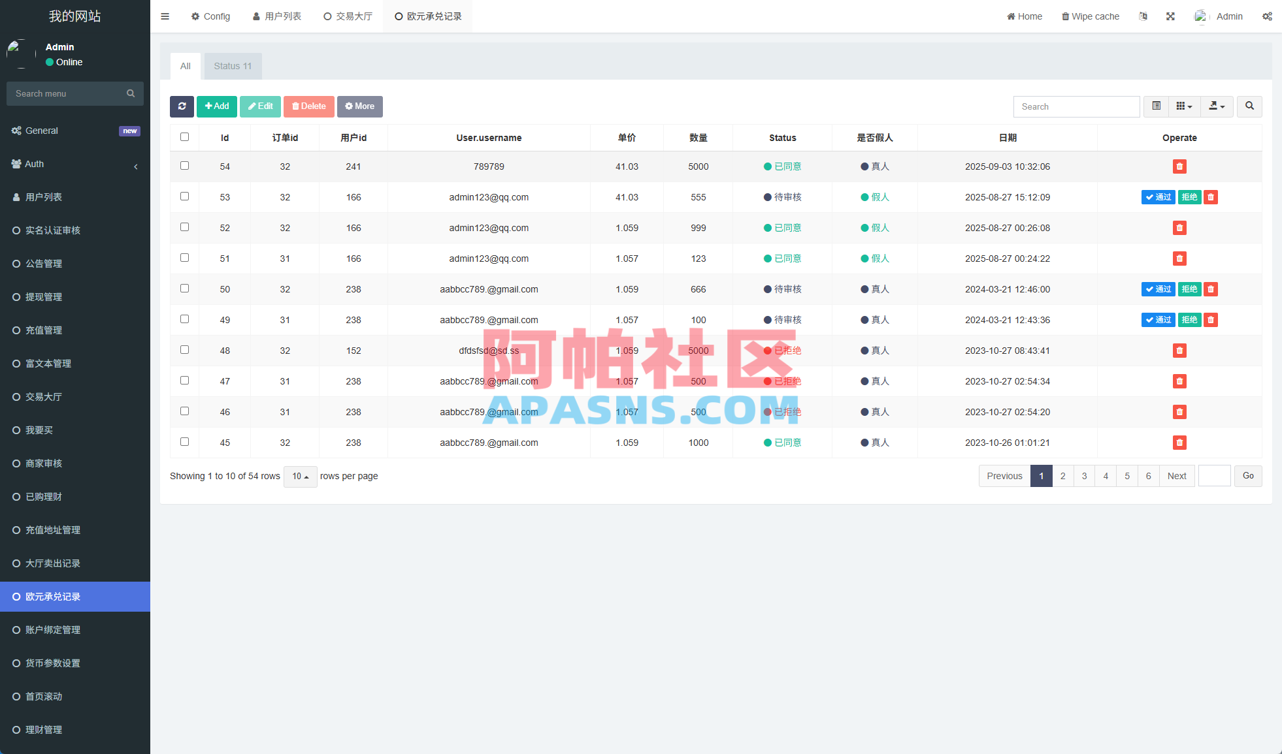The width and height of the screenshot is (1282, 754).
Task: Click the toggle card view icon
Action: point(1156,106)
